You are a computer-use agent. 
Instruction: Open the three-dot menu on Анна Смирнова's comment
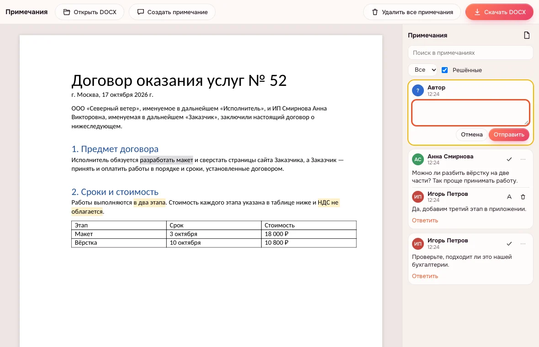pos(523,159)
